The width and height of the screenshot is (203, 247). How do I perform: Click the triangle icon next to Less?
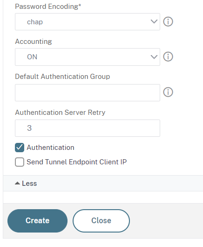coord(17,183)
